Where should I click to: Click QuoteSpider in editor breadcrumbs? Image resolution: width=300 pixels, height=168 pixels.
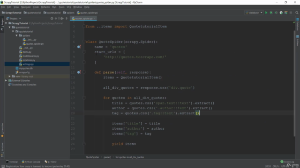click(92, 157)
